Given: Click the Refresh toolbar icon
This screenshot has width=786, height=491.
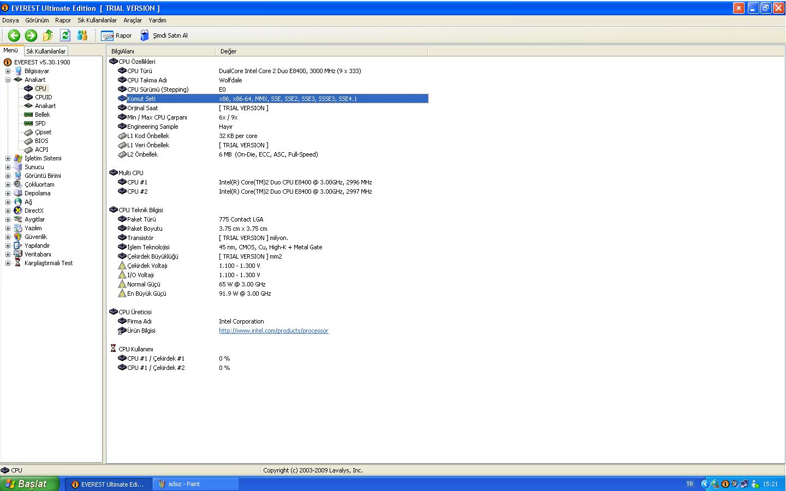Looking at the screenshot, I should pyautogui.click(x=65, y=35).
